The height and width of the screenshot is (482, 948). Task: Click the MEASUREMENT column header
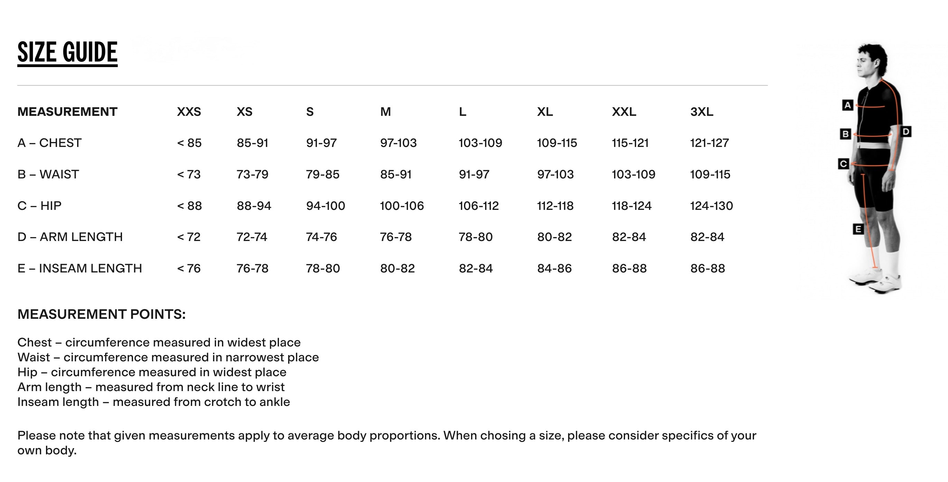67,111
